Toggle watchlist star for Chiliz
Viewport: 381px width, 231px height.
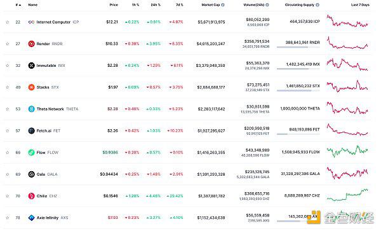[x=8, y=196]
